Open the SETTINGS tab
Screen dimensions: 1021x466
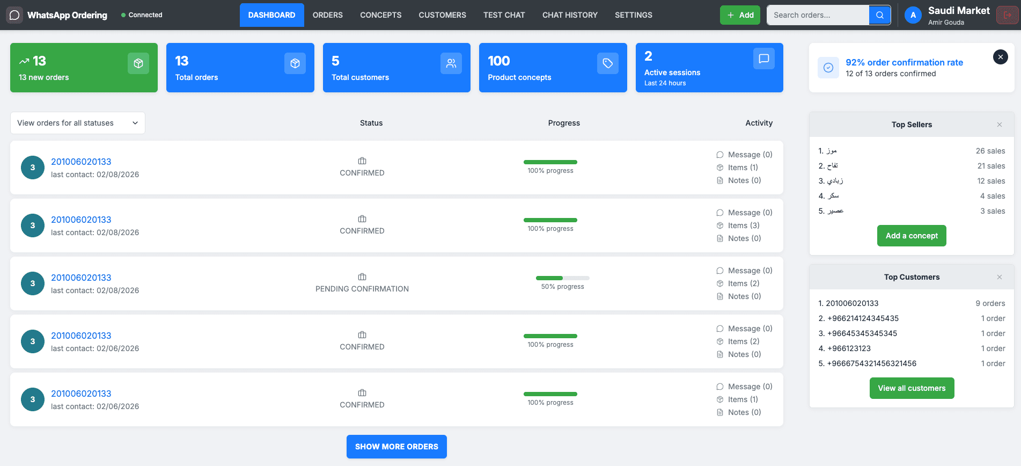tap(634, 15)
